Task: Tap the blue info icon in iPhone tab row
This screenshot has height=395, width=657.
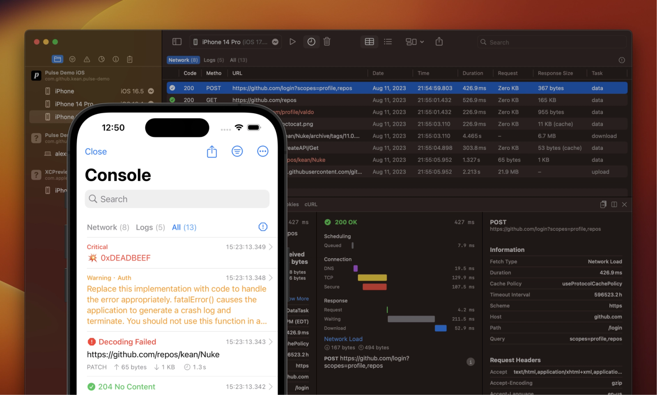Action: [263, 227]
